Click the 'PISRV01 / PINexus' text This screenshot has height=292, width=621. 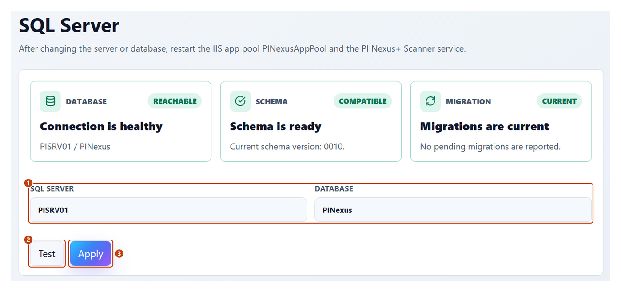[x=75, y=147]
